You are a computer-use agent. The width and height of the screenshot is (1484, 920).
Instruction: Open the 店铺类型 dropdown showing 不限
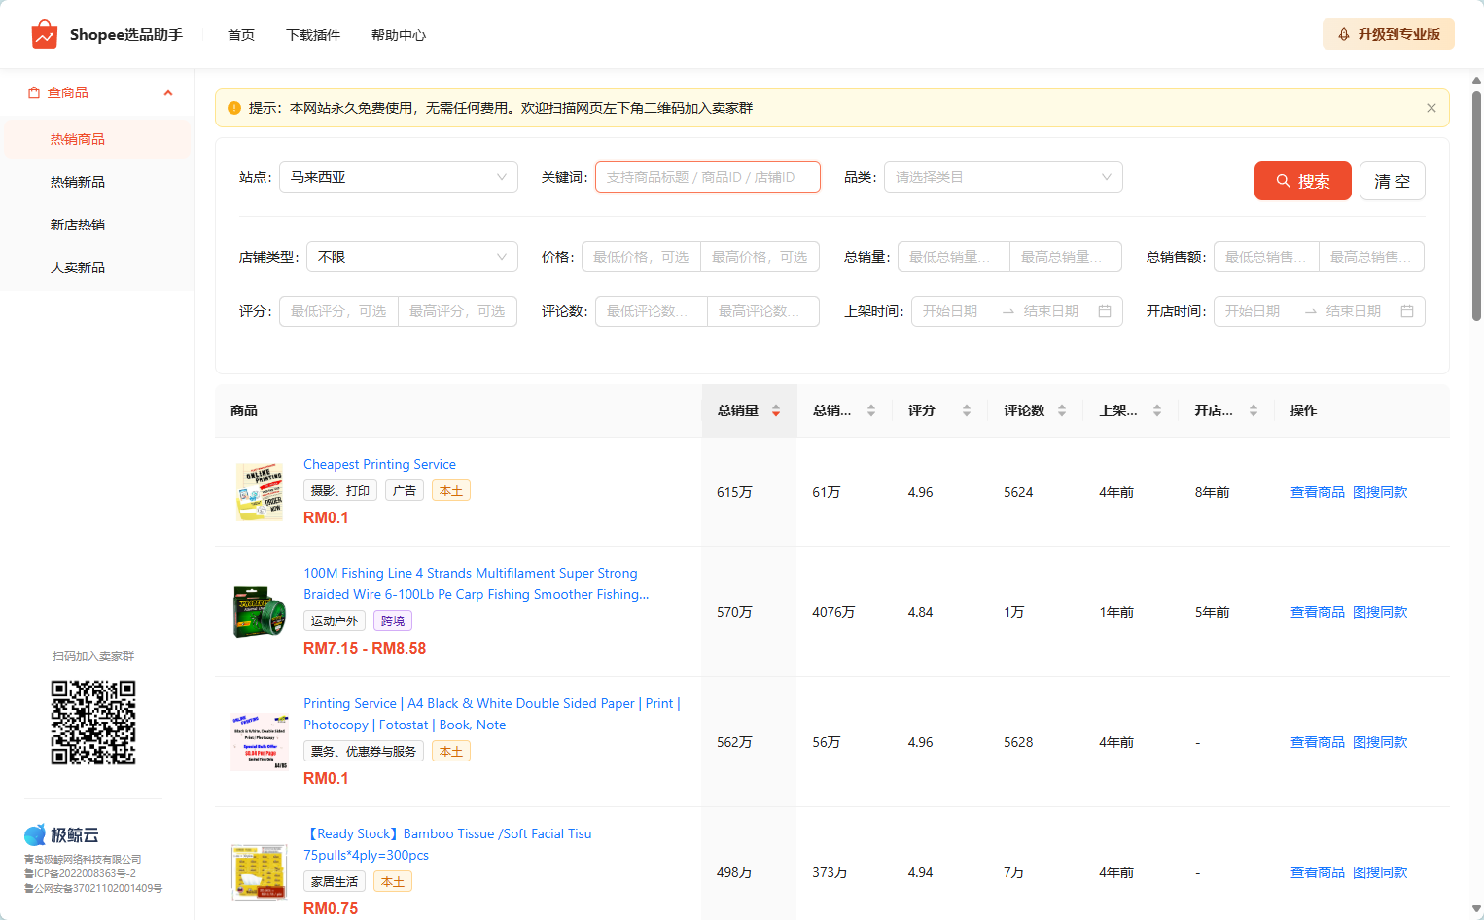412,257
